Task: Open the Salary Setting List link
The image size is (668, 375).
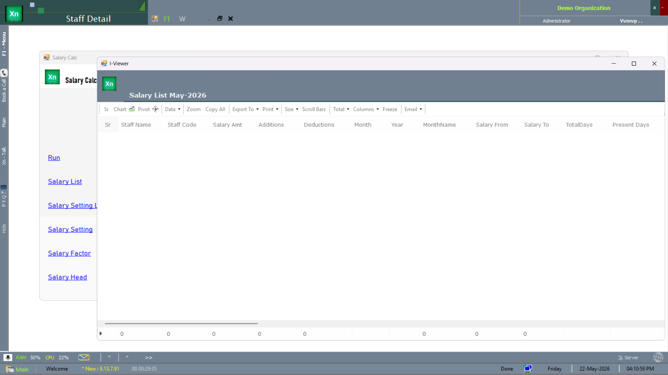Action: (72, 205)
